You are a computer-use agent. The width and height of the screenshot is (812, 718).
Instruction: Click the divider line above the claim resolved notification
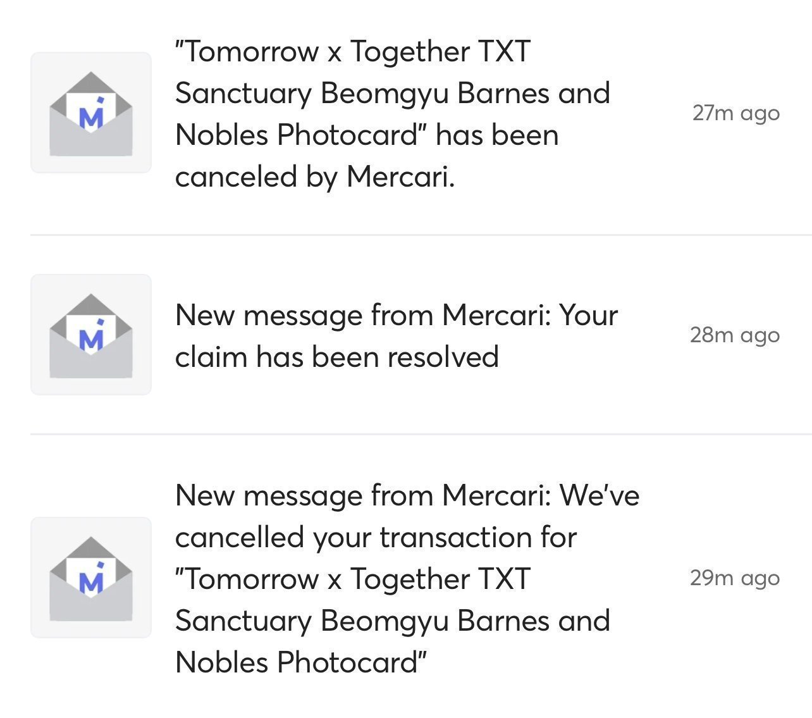[421, 235]
